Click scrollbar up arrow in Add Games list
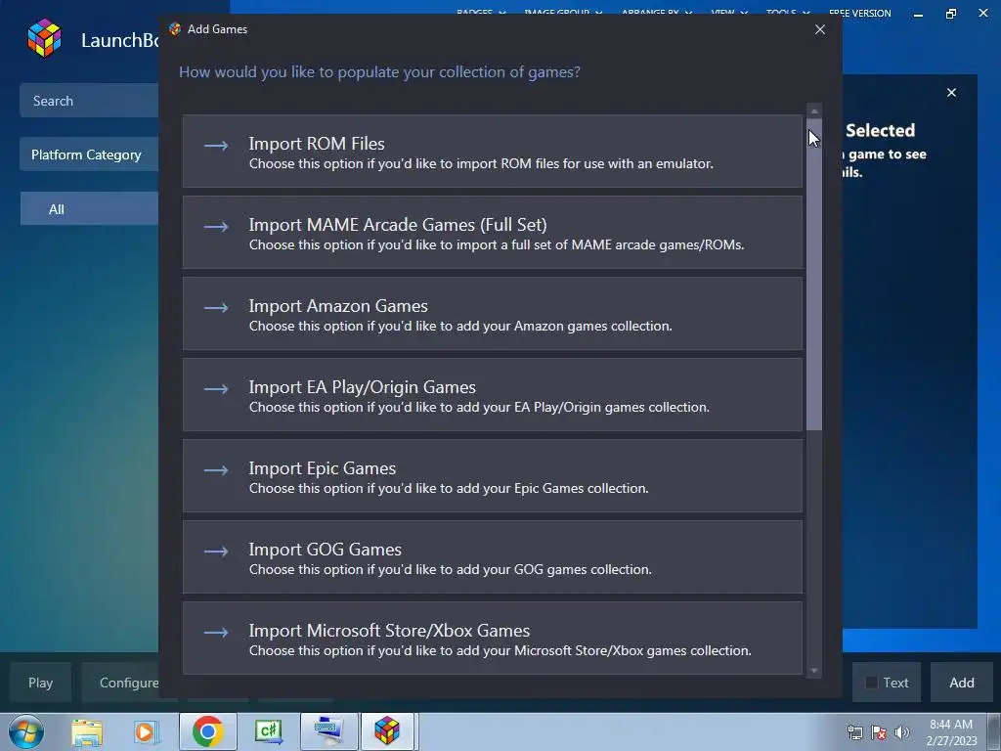1001x751 pixels. (814, 111)
